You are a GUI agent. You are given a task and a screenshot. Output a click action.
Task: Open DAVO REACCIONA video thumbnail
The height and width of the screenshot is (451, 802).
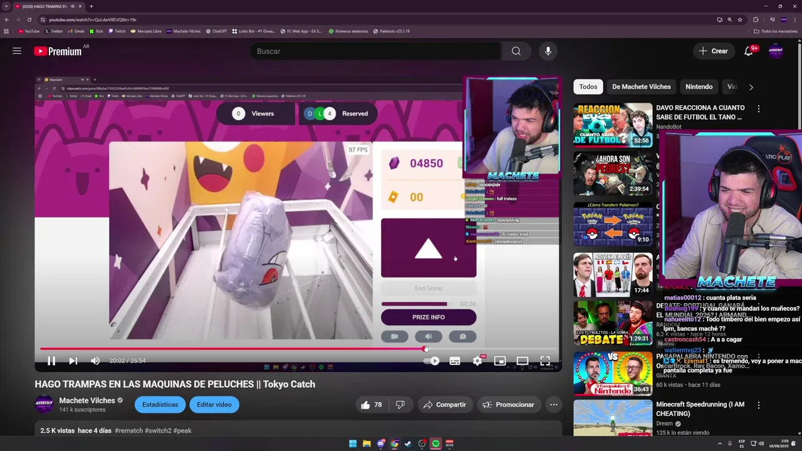coord(613,125)
